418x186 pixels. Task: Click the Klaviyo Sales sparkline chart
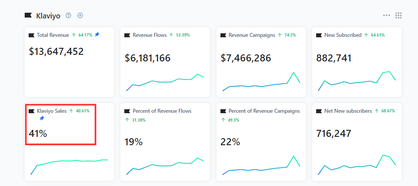69,167
